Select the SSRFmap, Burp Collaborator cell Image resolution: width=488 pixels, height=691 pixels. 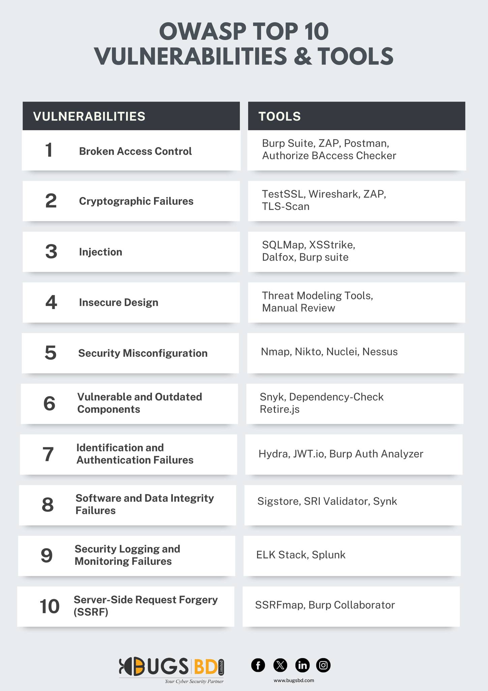click(x=351, y=606)
